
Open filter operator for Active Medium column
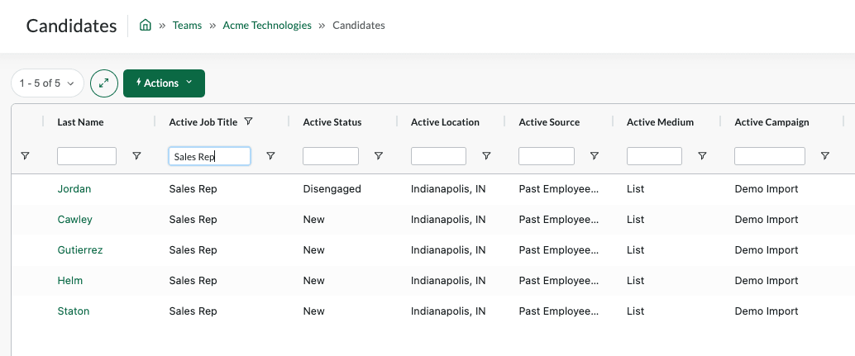click(x=702, y=156)
